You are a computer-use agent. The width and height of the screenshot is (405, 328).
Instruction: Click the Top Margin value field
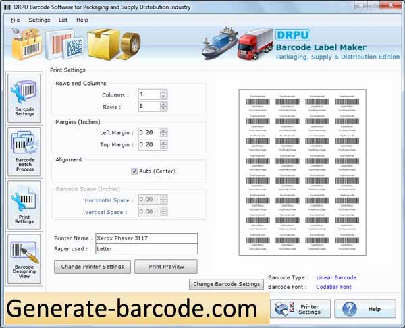click(149, 144)
